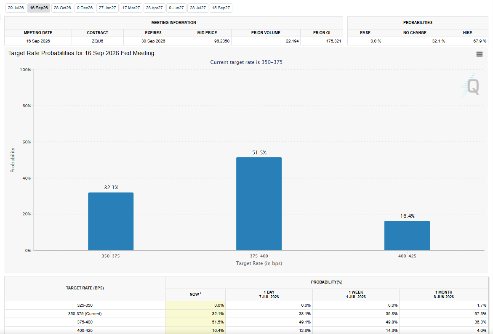Image resolution: width=493 pixels, height=334 pixels.
Task: Click the 350-375 bar in the chart
Action: [x=111, y=221]
